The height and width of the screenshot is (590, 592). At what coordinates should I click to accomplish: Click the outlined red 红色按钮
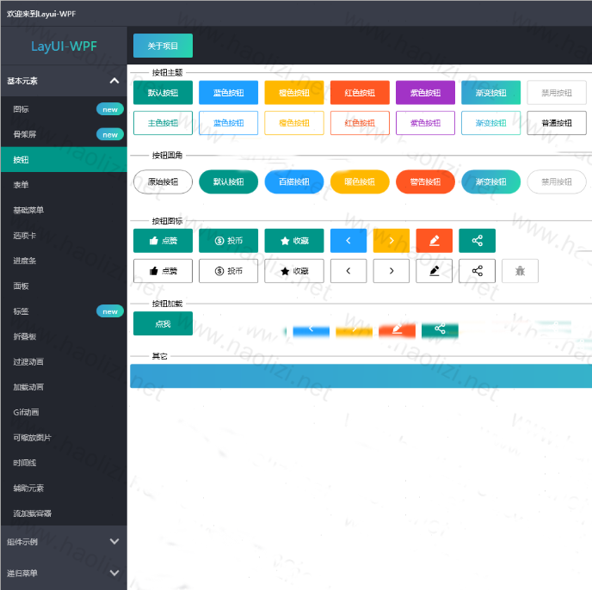[360, 123]
